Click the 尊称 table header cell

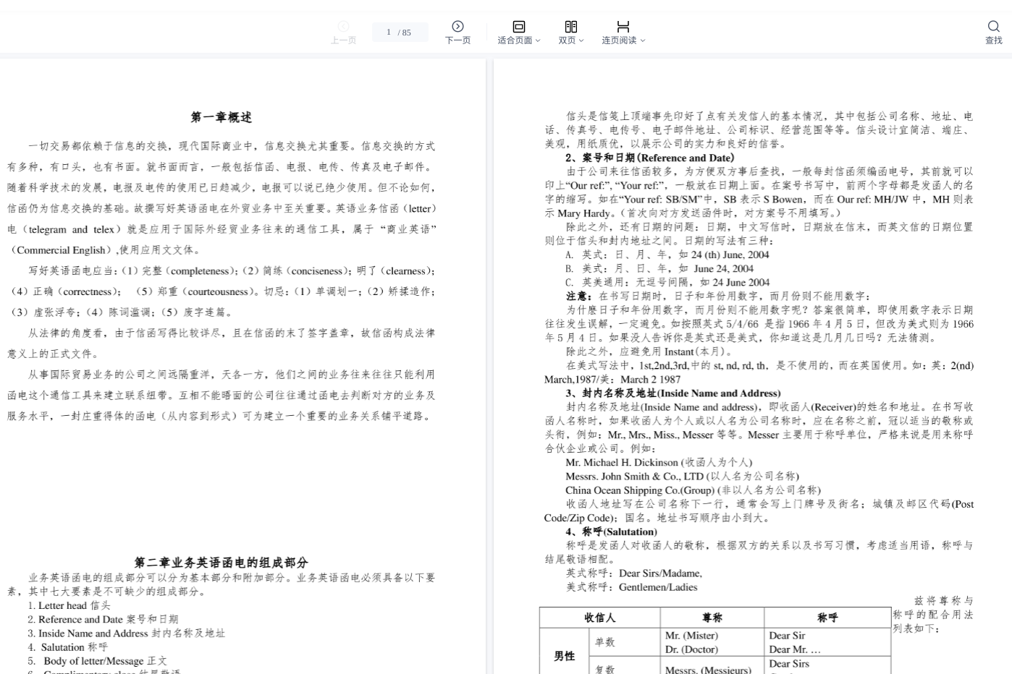point(712,618)
